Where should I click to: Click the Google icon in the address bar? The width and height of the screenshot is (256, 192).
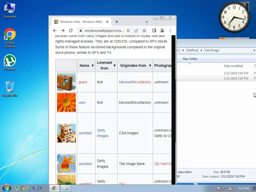[128, 30]
